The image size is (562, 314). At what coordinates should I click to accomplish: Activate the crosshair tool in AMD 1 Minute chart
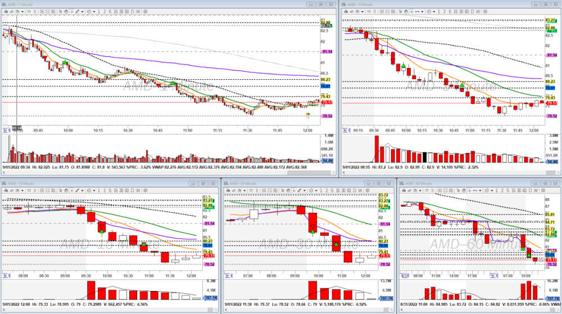pyautogui.click(x=72, y=11)
